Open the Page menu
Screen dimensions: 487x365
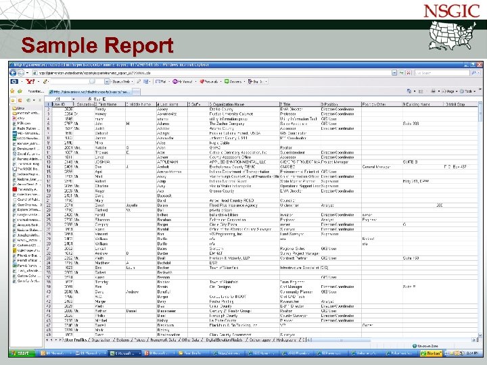(449, 91)
